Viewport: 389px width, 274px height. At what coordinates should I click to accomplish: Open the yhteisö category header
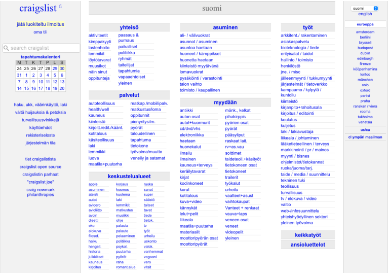pyautogui.click(x=129, y=27)
